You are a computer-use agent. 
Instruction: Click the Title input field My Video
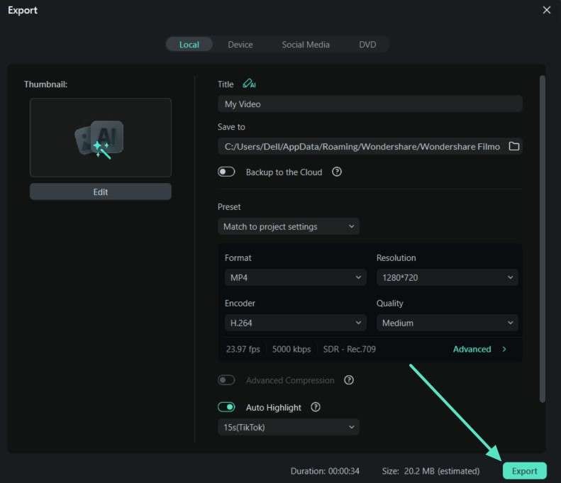tap(370, 104)
